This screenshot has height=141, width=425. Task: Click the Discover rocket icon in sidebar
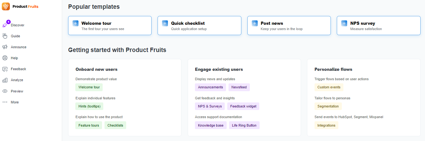(x=5, y=25)
